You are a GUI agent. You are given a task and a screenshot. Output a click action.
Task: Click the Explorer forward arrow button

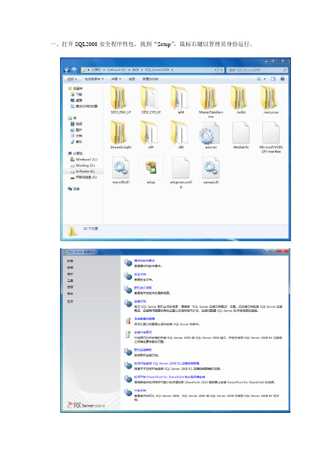73,69
